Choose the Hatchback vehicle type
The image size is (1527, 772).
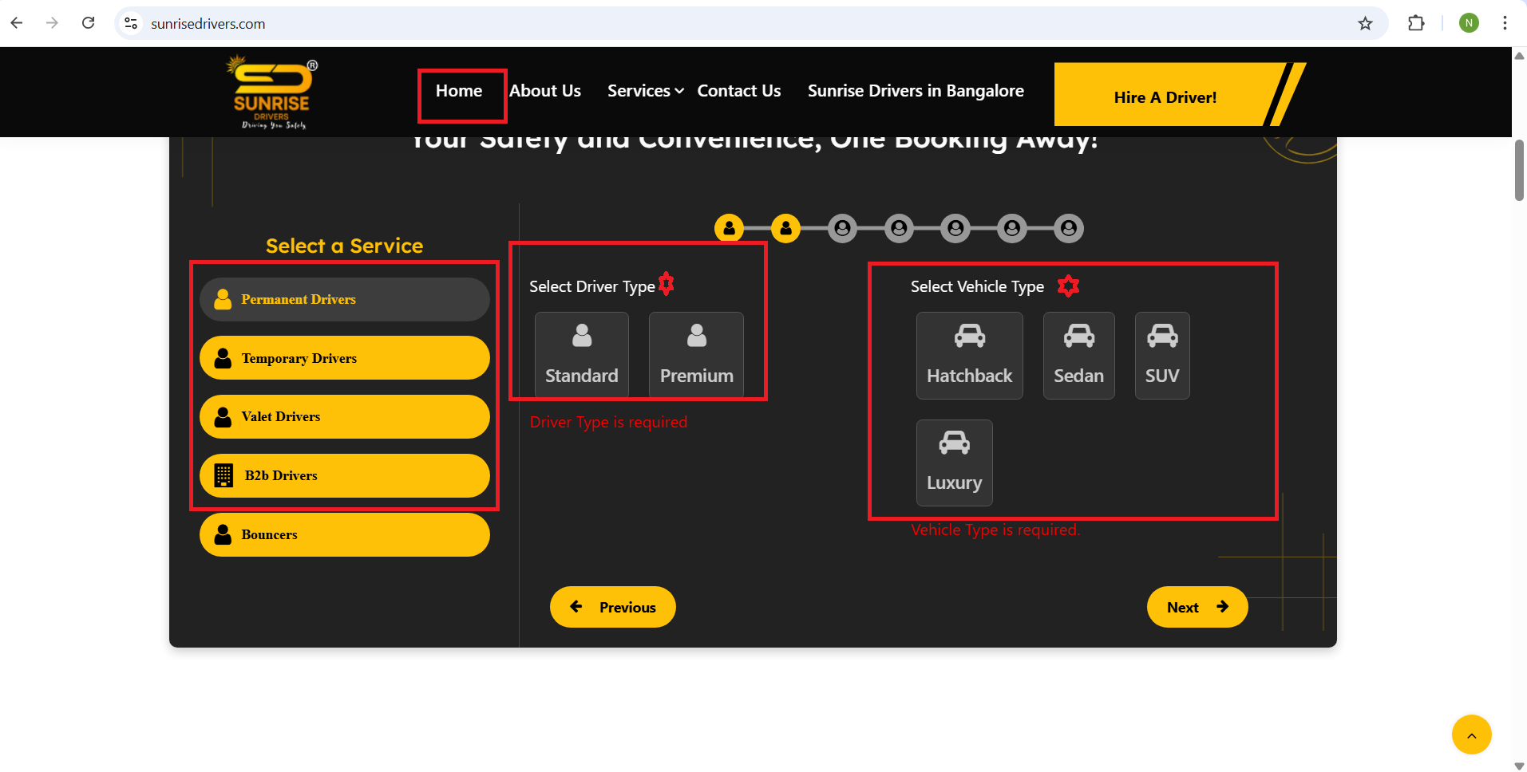coord(969,356)
